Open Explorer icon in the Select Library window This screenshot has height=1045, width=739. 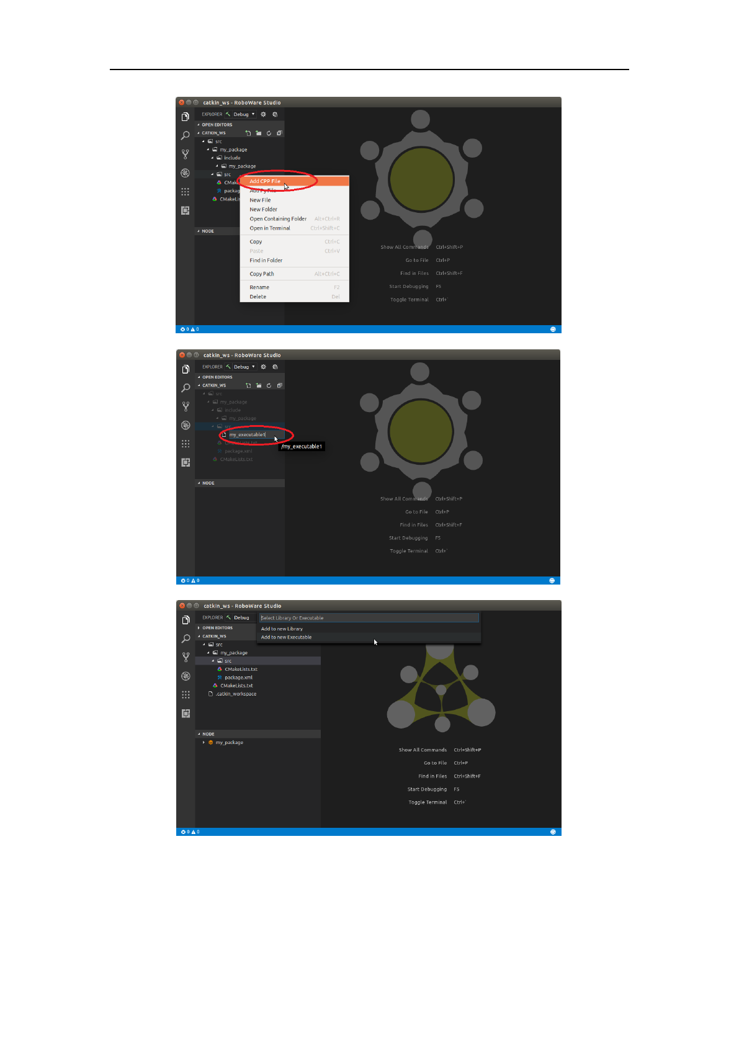click(x=186, y=620)
